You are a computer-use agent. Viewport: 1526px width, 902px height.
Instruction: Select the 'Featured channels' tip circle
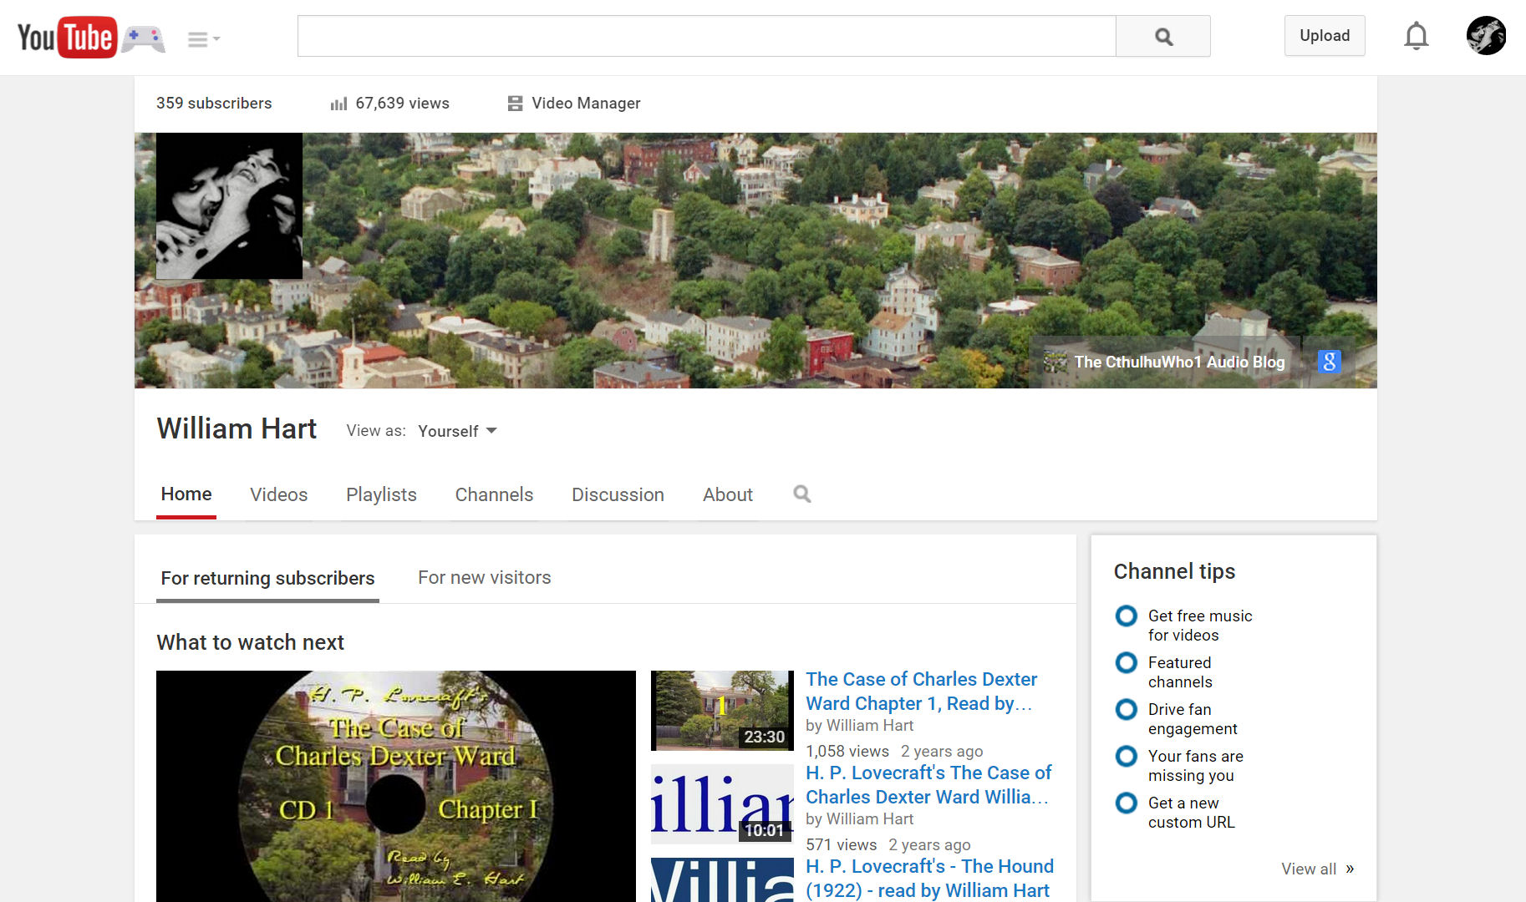pyautogui.click(x=1127, y=663)
